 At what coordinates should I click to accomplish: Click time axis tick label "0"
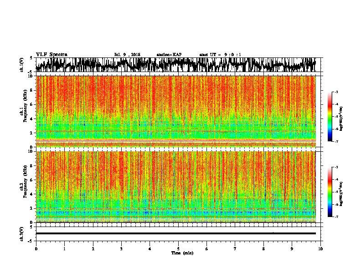pyautogui.click(x=36, y=249)
